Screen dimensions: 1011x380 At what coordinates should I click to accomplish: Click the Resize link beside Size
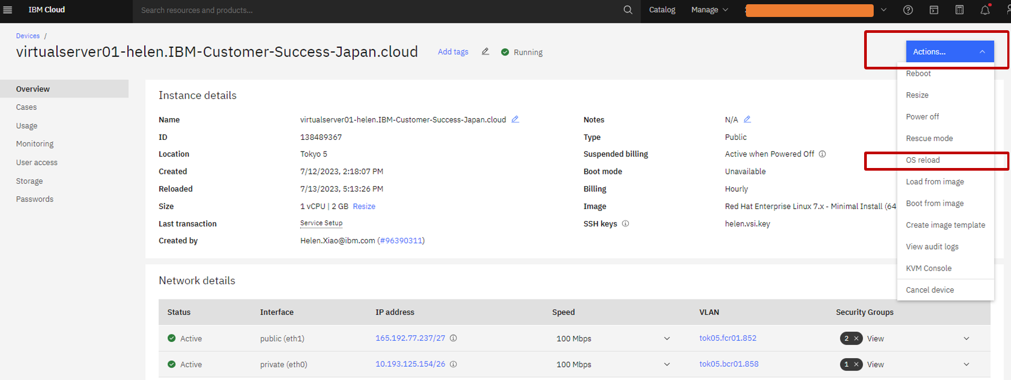tap(364, 207)
